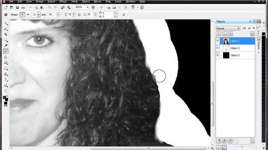Click the Copy icon in toolbar
The image size is (268, 150).
[x=36, y=7]
